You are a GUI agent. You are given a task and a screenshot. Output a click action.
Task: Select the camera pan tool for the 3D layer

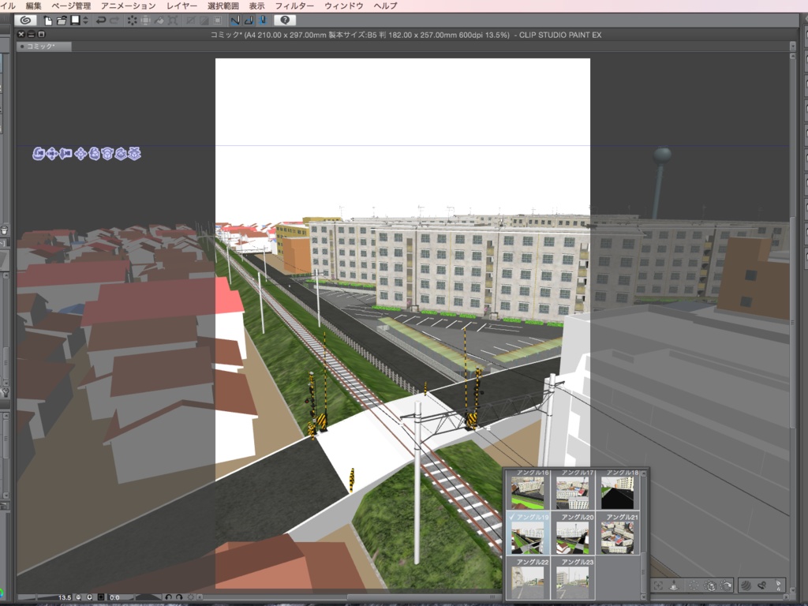(x=52, y=155)
